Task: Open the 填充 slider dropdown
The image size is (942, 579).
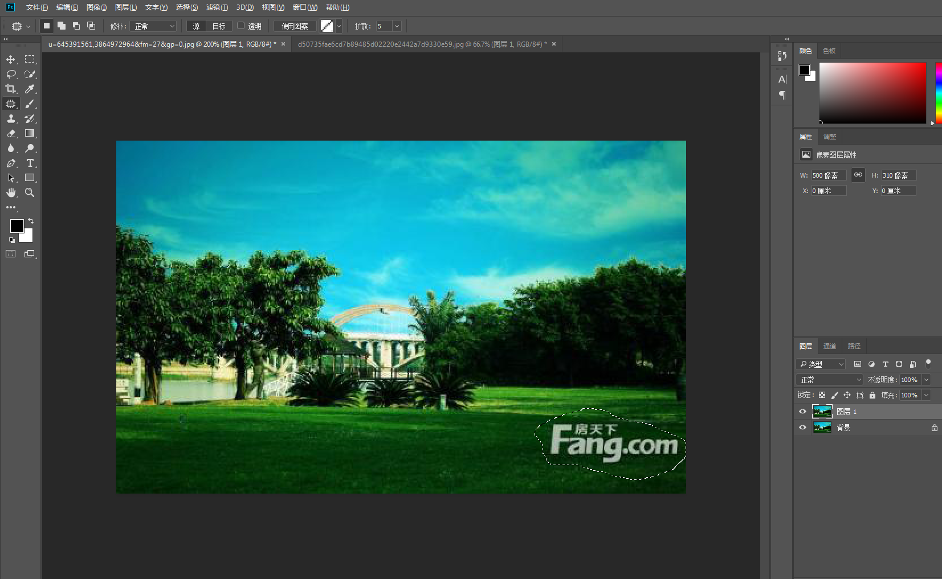Action: point(927,395)
